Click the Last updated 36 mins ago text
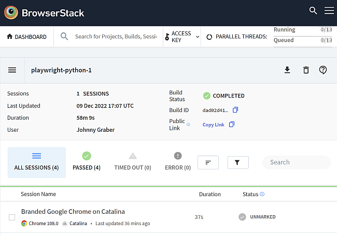Image resolution: width=337 pixels, height=236 pixels. (122, 224)
